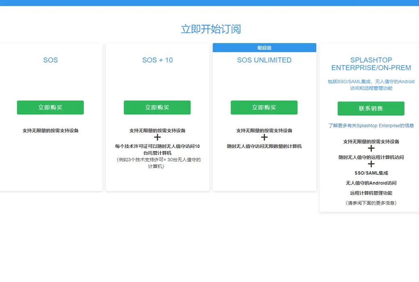This screenshot has height=282, width=419.
Task: Click 无人值守的Android访问 feature line
Action: pos(371,183)
